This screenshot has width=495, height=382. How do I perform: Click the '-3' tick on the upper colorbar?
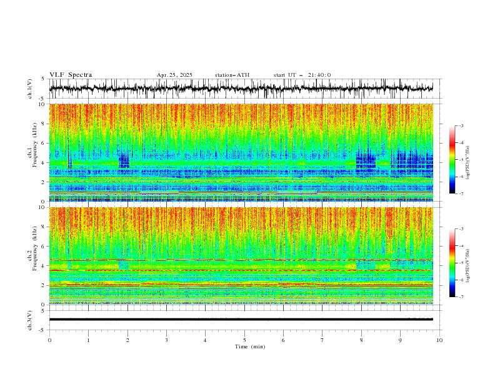pos(461,125)
